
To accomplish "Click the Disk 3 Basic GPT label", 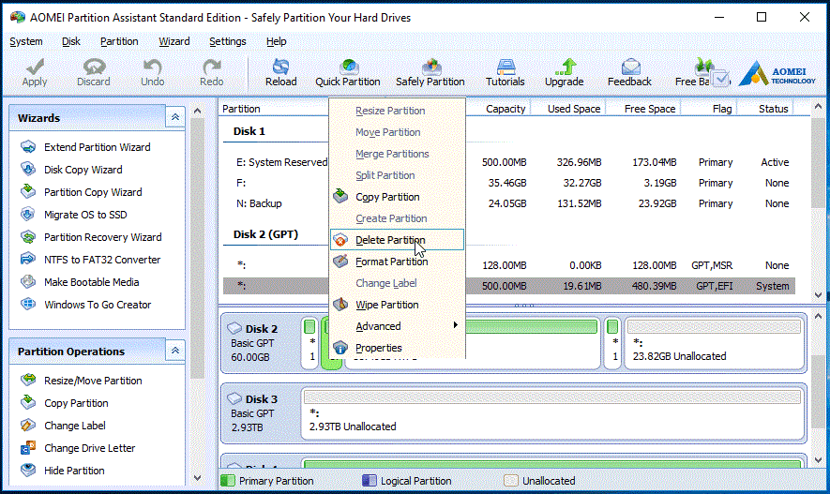I will (x=260, y=413).
